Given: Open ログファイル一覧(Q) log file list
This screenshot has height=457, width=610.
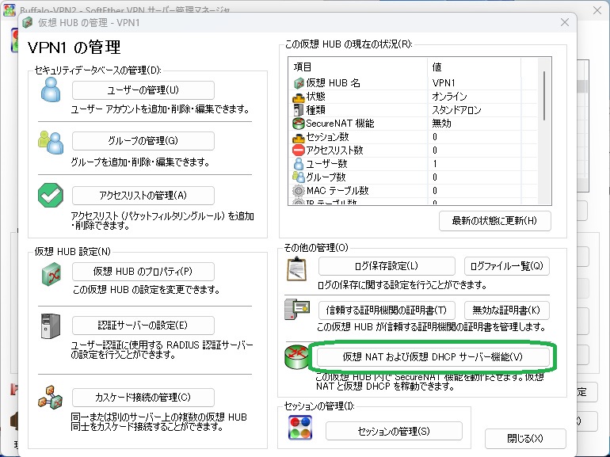Looking at the screenshot, I should tap(507, 266).
